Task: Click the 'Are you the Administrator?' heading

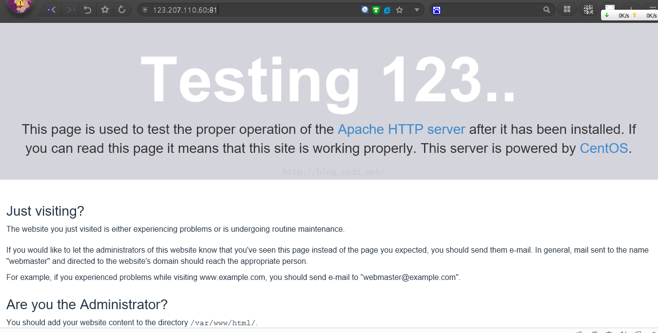Action: tap(87, 304)
